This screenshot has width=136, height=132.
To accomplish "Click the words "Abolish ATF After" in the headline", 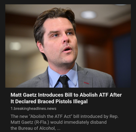I will (x=101, y=95).
